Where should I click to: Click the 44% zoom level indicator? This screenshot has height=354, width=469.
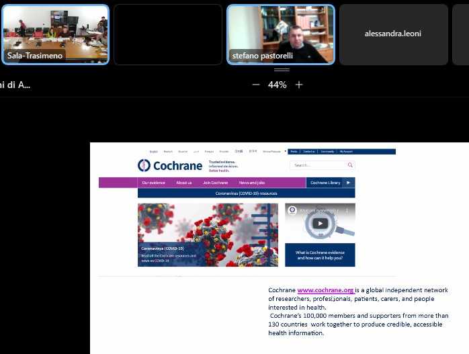[278, 85]
